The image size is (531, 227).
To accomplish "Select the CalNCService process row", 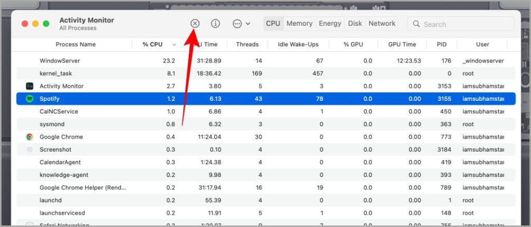I will (266, 112).
